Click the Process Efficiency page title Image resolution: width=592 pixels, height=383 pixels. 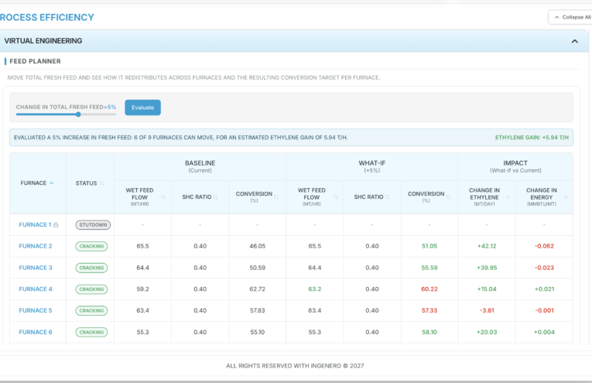(46, 17)
